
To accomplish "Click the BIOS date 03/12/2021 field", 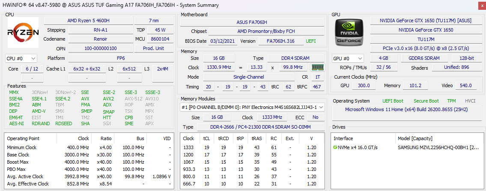I will click(223, 41).
